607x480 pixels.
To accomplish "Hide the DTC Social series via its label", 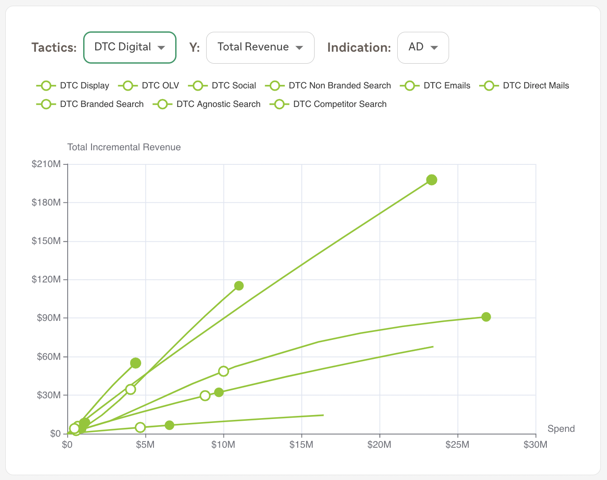I will coord(234,86).
